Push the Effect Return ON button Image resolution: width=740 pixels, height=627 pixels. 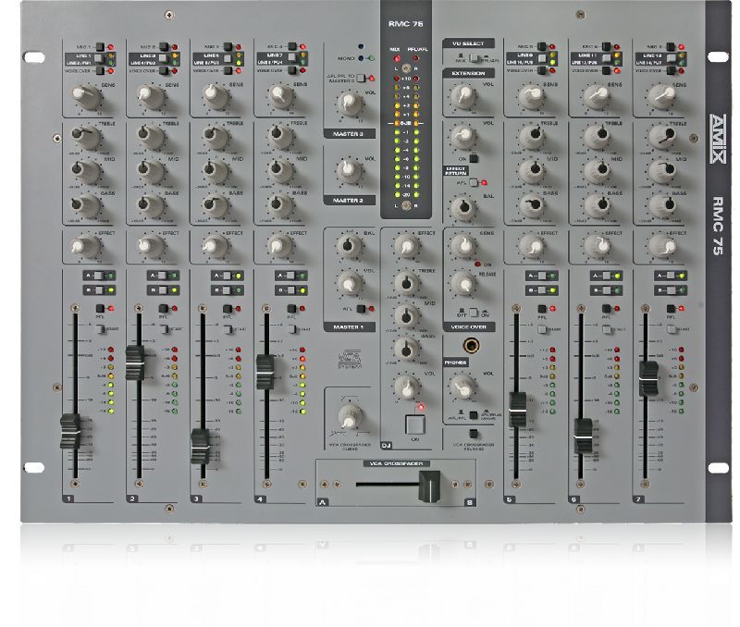pos(474,159)
